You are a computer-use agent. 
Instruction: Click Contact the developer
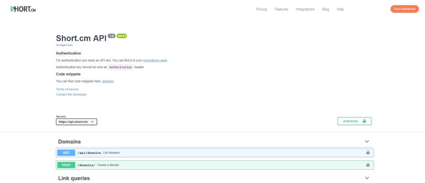point(71,94)
